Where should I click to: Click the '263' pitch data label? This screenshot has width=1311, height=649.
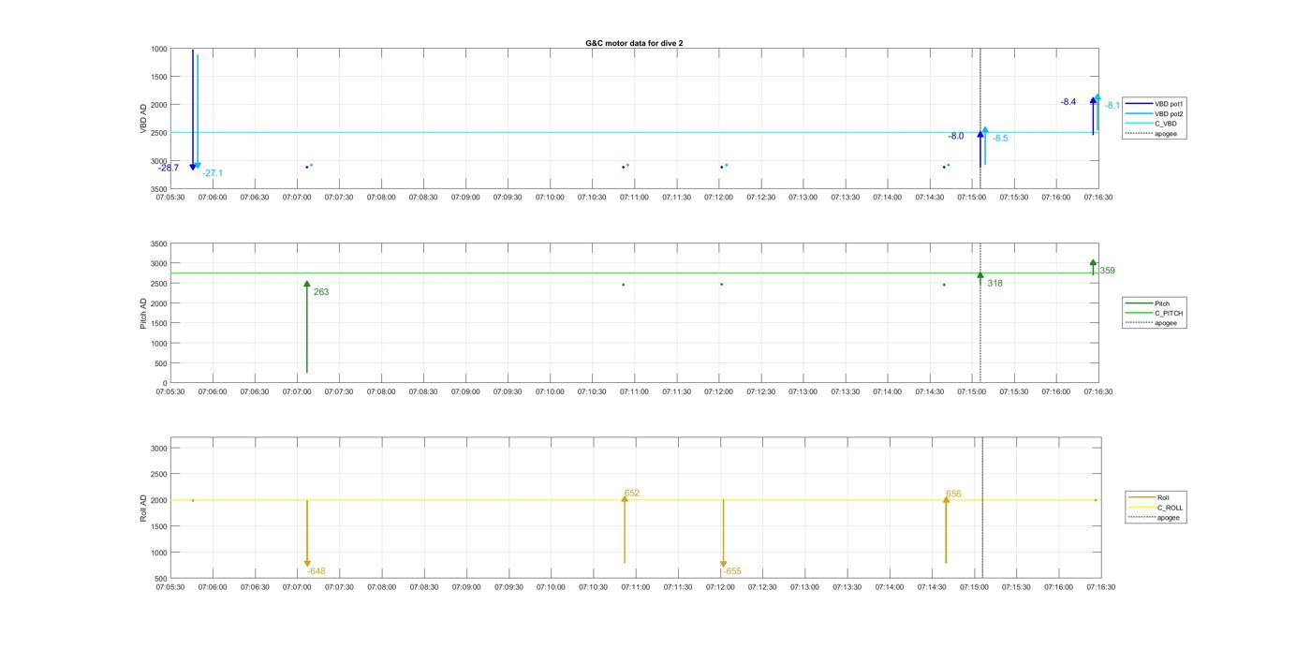coord(321,292)
